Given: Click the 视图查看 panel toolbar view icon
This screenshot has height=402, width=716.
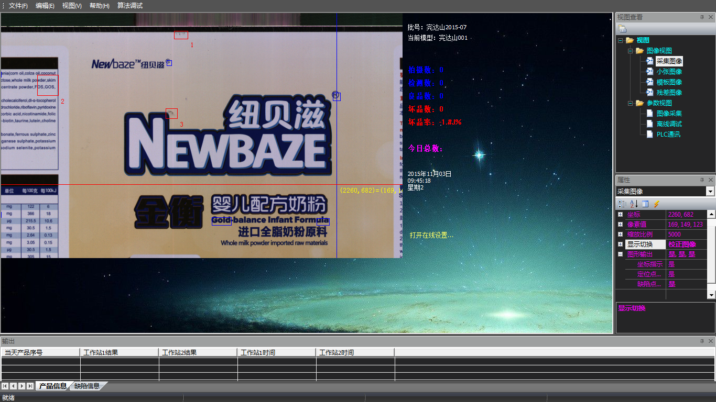Looking at the screenshot, I should (x=622, y=28).
